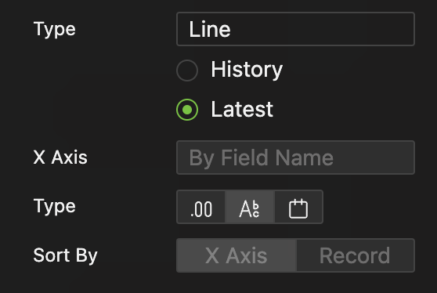Click the Line text in Type field
The height and width of the screenshot is (293, 437).
click(210, 29)
